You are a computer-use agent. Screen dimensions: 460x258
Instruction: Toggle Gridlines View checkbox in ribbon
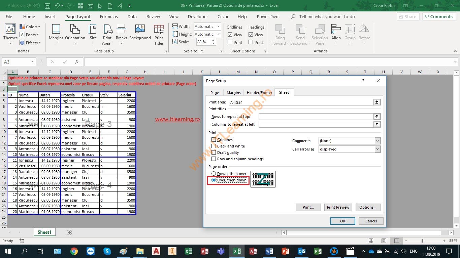[x=230, y=35]
